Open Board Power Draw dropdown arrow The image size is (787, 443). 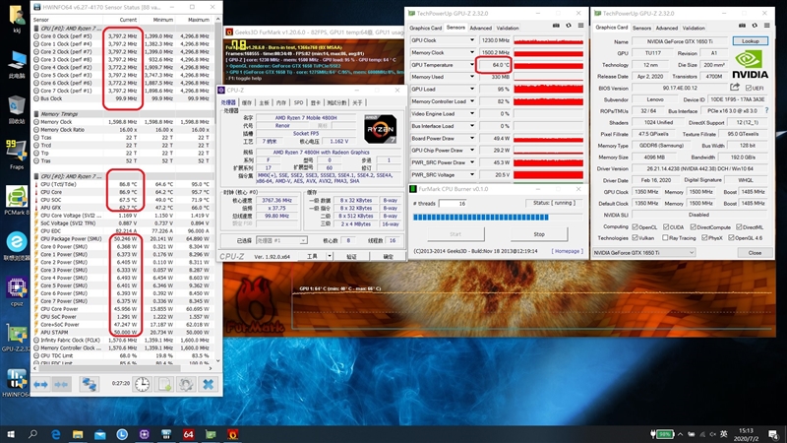(x=472, y=138)
